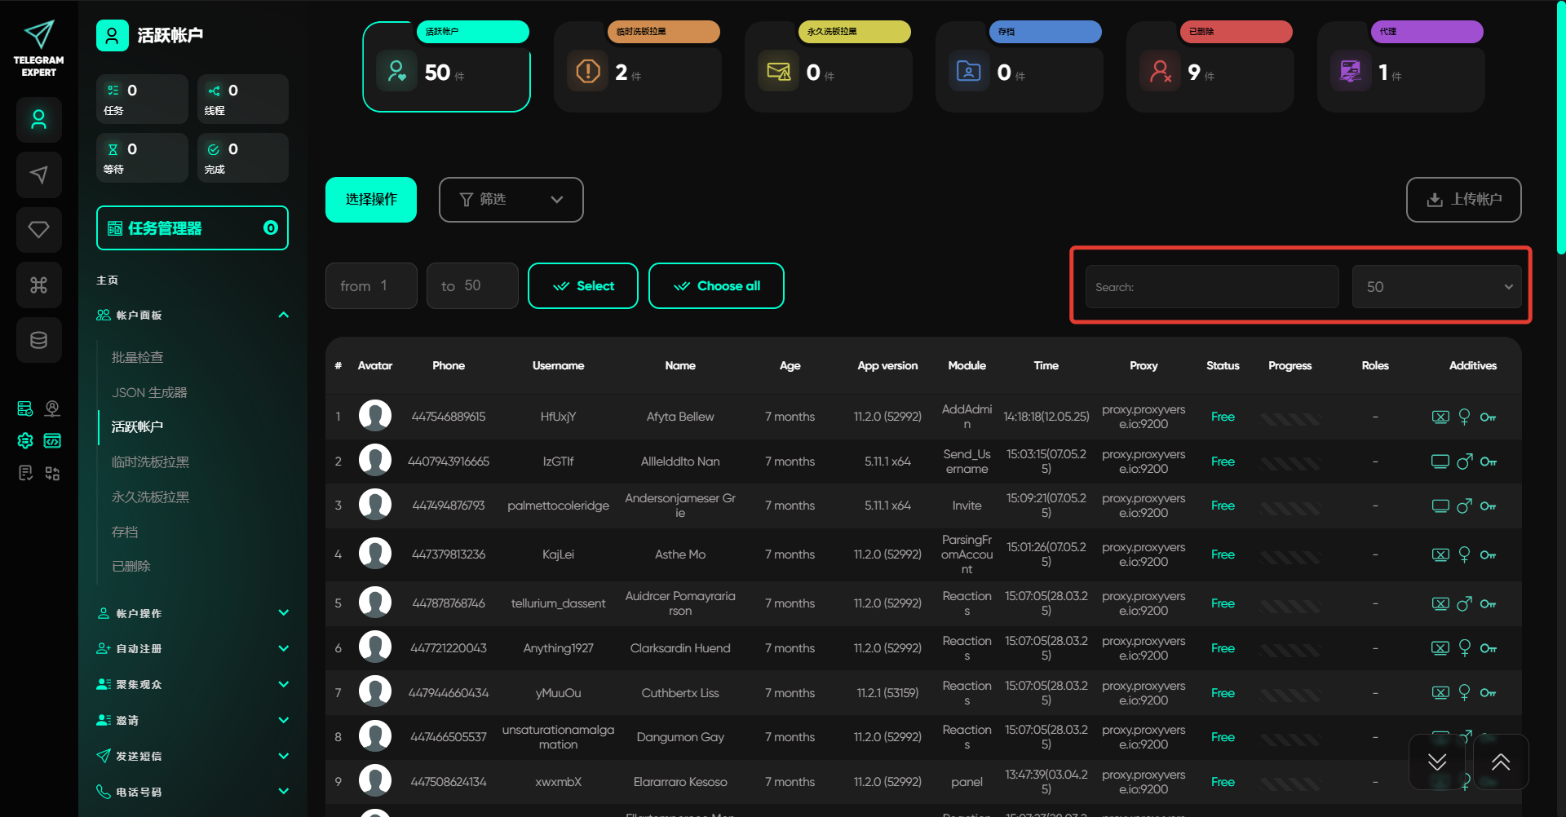Image resolution: width=1566 pixels, height=817 pixels.
Task: Click the gear settings icon in sidebar
Action: (x=25, y=440)
